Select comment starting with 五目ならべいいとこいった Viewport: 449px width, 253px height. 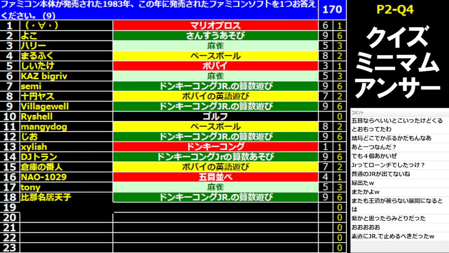pos(397,125)
